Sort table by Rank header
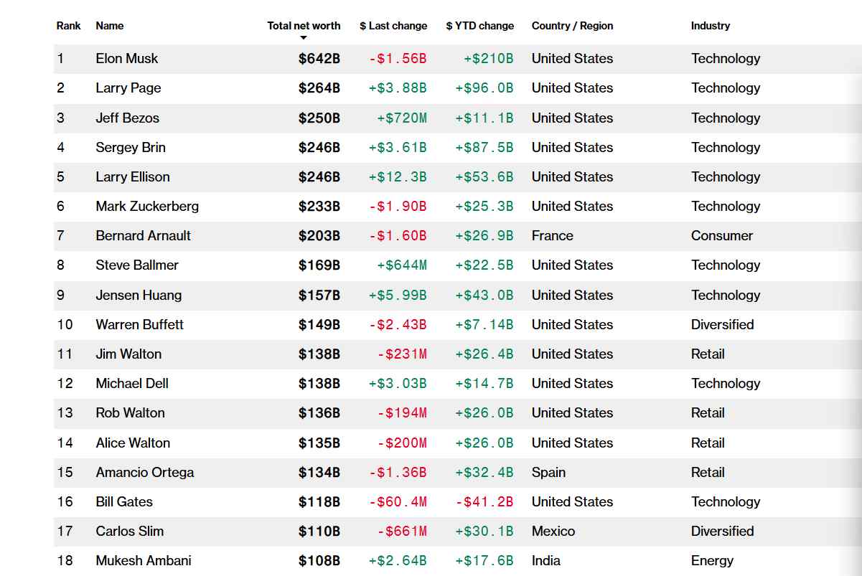The width and height of the screenshot is (862, 576). click(69, 26)
